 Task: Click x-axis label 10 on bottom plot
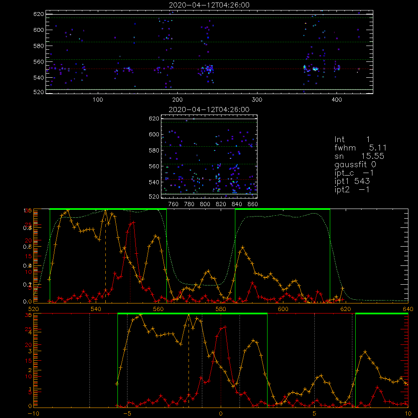[x=408, y=413]
